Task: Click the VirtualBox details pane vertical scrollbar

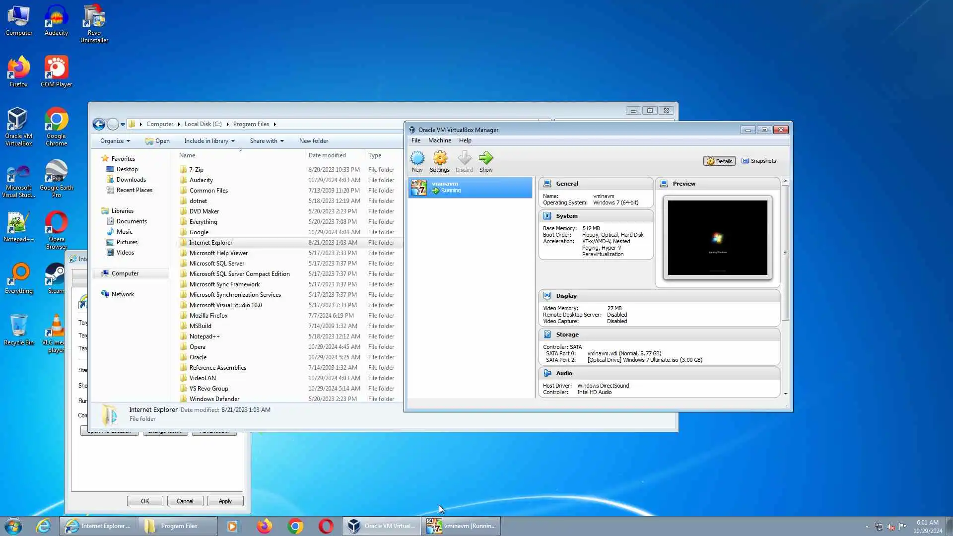Action: point(785,253)
